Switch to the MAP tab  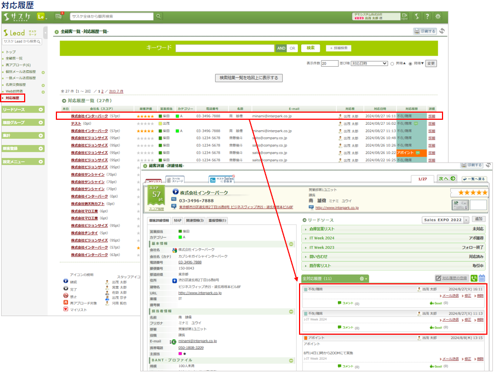coord(177,220)
